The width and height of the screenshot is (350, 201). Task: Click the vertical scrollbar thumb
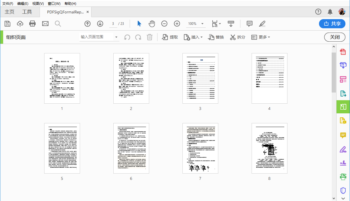coord(334,73)
